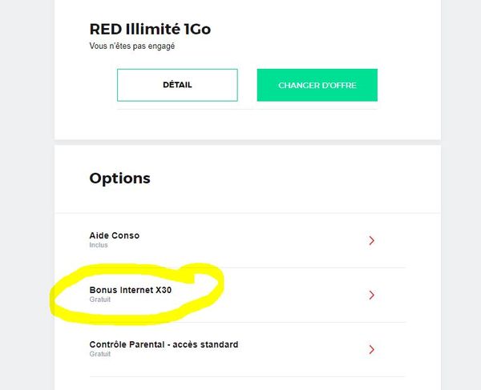481x390 pixels.
Task: Expand the Contrôle Parental red chevron
Action: [371, 349]
